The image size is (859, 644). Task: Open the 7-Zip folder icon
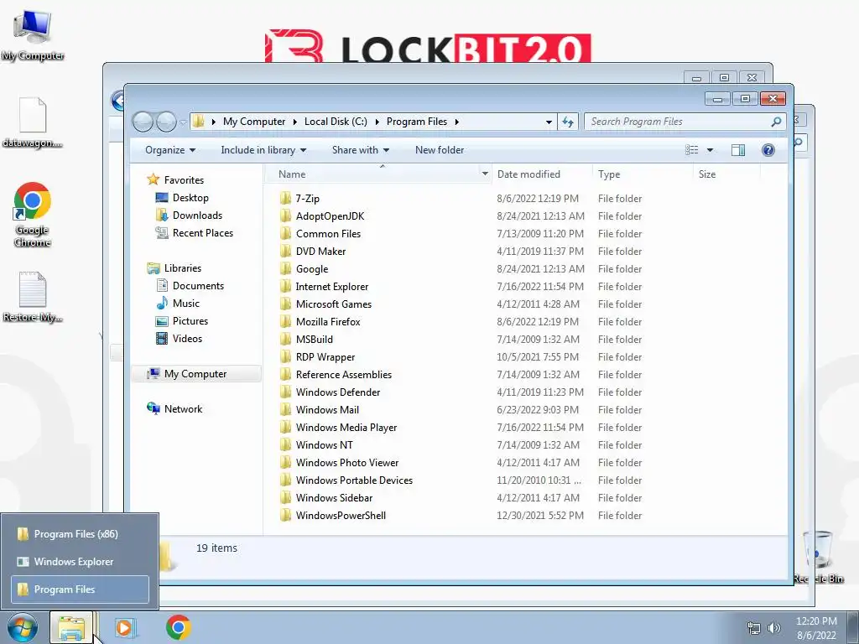point(285,198)
